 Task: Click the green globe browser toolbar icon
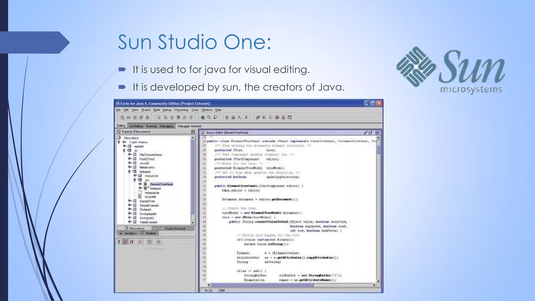pyautogui.click(x=203, y=118)
